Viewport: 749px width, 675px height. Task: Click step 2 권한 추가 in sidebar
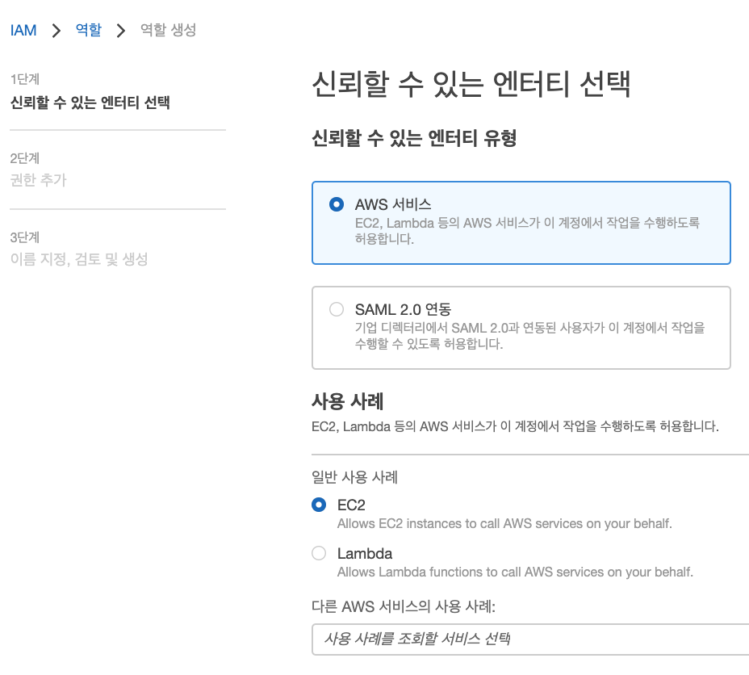38,180
